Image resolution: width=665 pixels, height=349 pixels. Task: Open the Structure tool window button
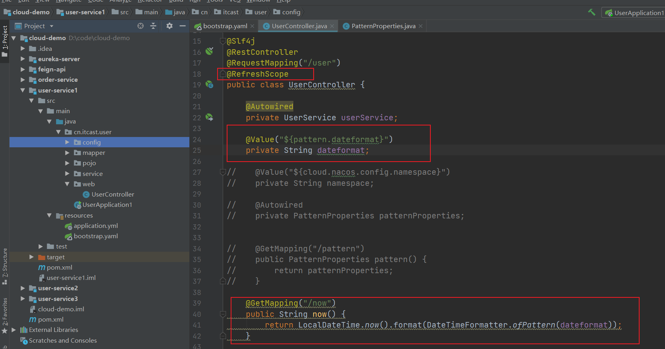pos(5,266)
